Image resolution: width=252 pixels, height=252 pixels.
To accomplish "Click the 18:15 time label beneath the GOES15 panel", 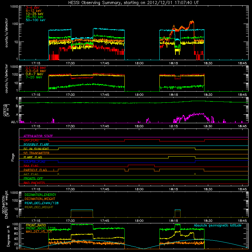I will coord(174,126).
